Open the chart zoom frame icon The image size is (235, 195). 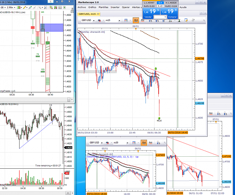45,8
